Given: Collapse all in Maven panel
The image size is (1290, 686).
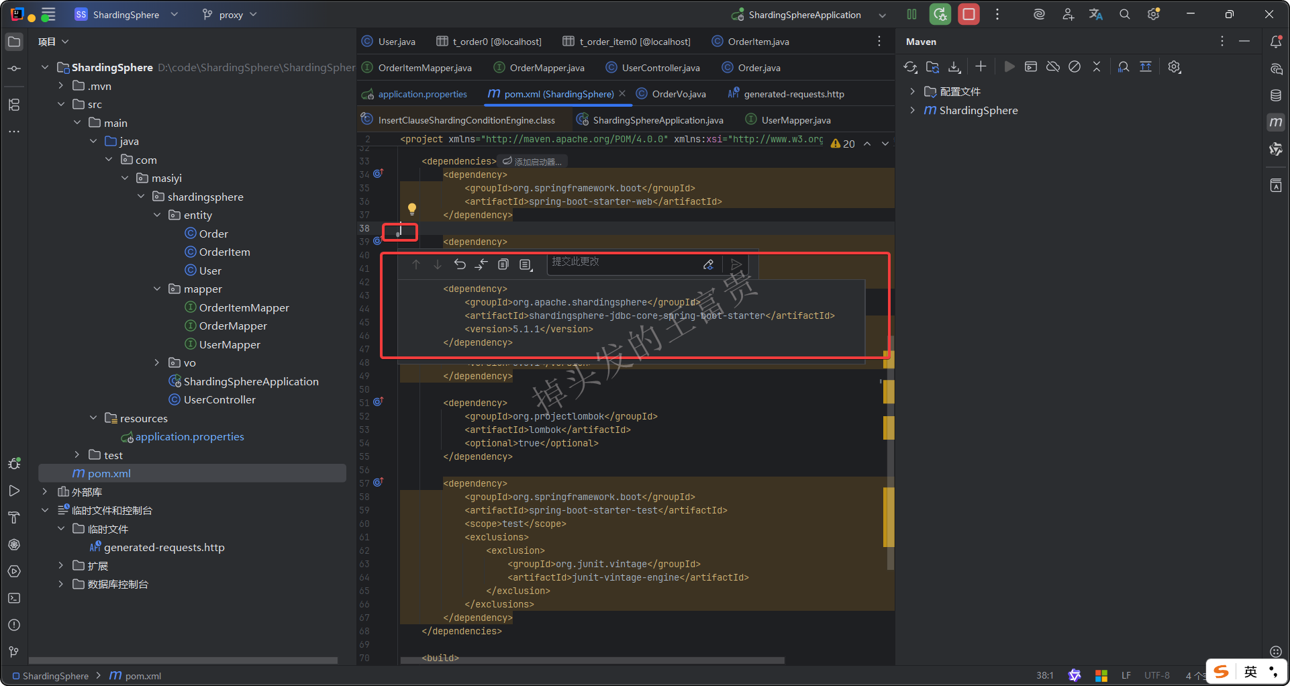Looking at the screenshot, I should pyautogui.click(x=1097, y=66).
